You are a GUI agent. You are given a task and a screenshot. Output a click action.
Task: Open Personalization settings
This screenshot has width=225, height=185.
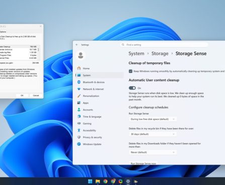100,96
